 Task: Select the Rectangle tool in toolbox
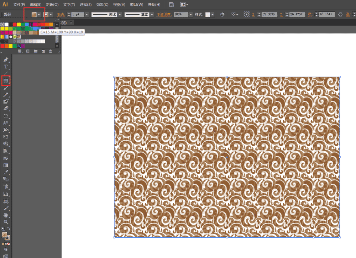[x=6, y=81]
